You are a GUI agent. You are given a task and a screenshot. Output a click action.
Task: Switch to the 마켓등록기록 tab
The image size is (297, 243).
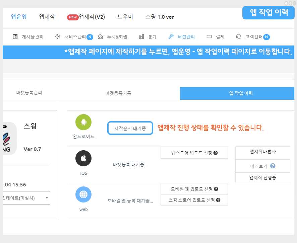(x=118, y=93)
